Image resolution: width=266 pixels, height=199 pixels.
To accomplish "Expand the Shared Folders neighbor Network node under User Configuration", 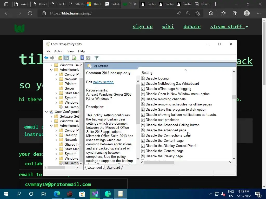I will pyautogui.click(x=56, y=140).
